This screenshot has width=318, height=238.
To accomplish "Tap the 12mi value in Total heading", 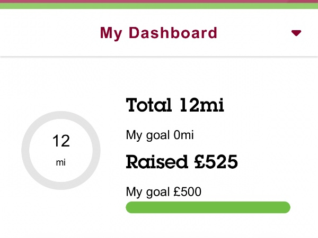I will click(x=201, y=105).
